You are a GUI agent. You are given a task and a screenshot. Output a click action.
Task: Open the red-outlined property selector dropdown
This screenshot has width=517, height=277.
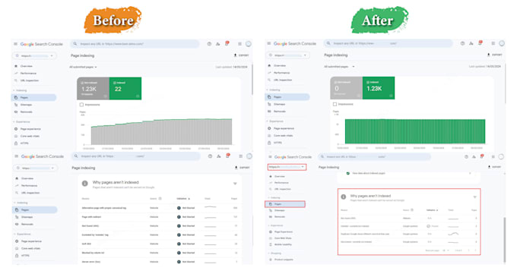coord(287,167)
